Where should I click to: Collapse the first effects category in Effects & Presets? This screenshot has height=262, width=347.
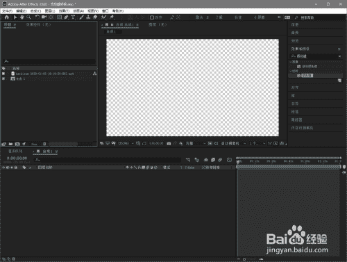click(291, 62)
